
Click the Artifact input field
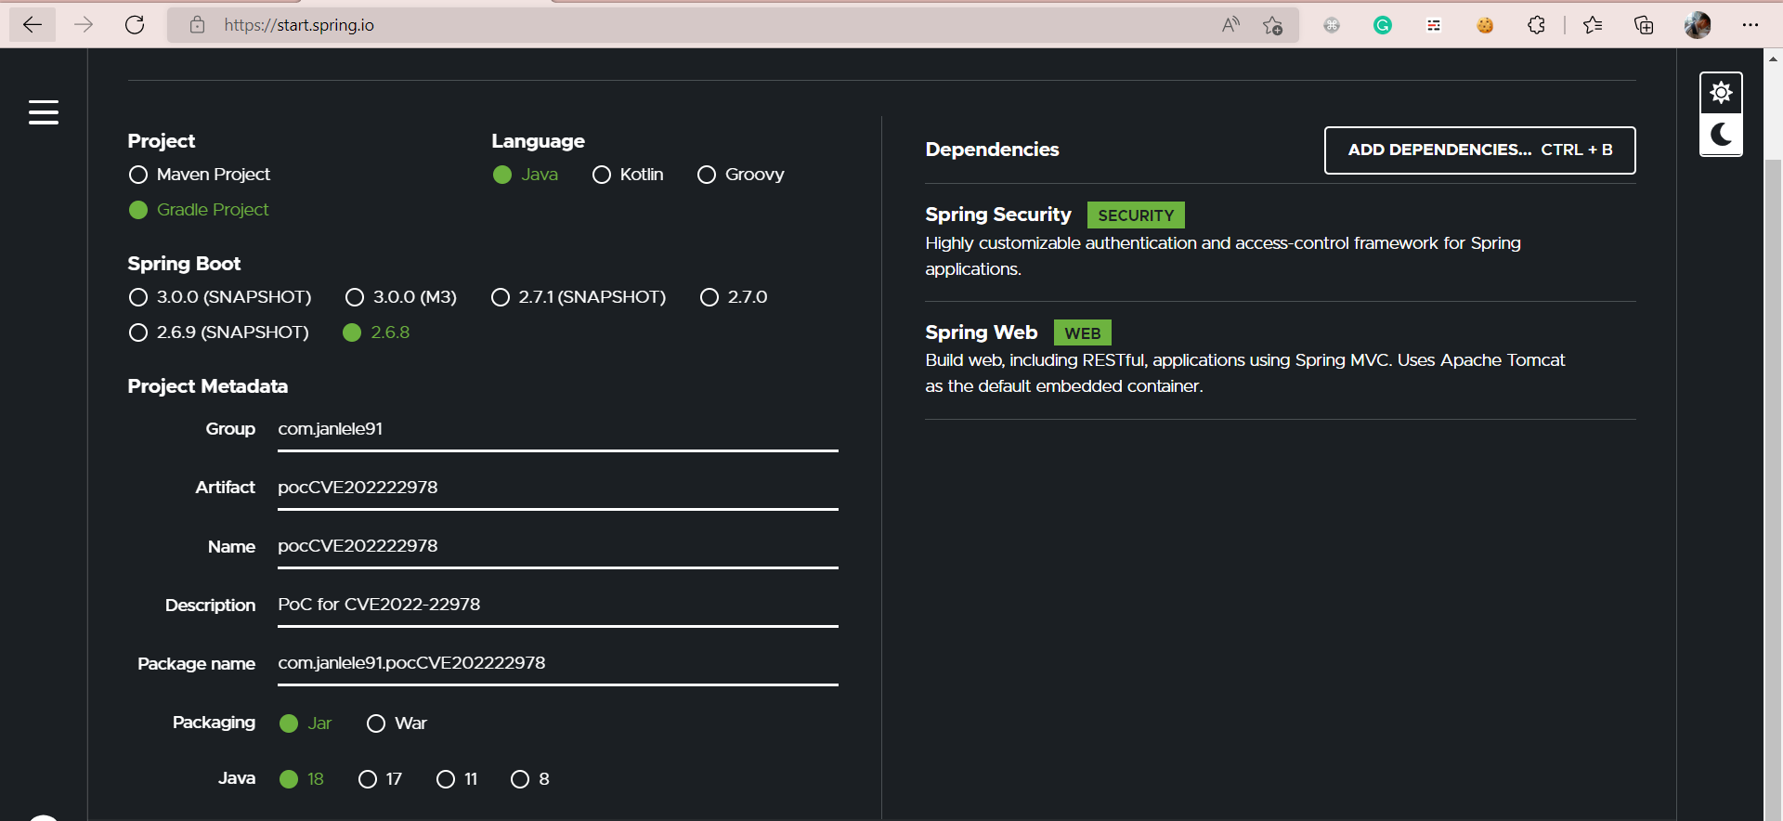[557, 488]
